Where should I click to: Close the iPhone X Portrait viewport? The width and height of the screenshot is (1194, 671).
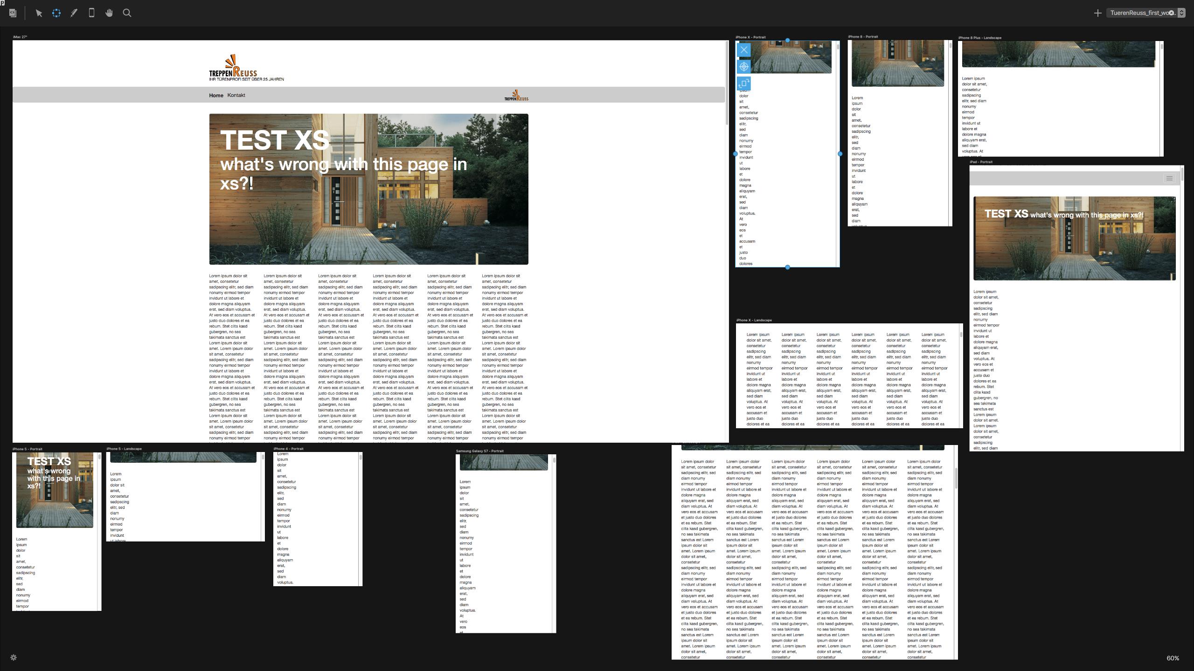(x=744, y=50)
